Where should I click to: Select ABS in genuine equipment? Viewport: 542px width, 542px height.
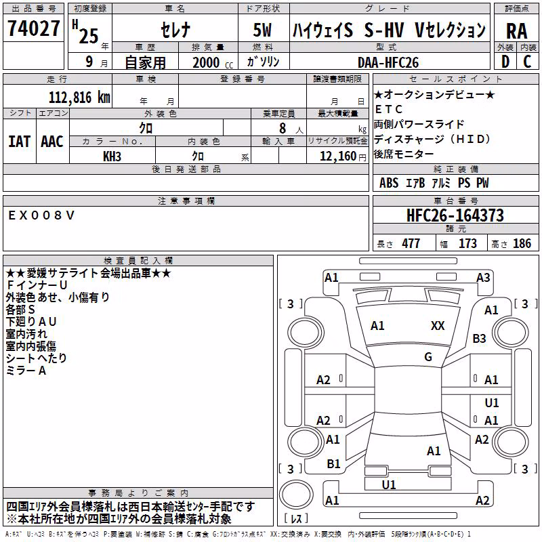tap(389, 183)
